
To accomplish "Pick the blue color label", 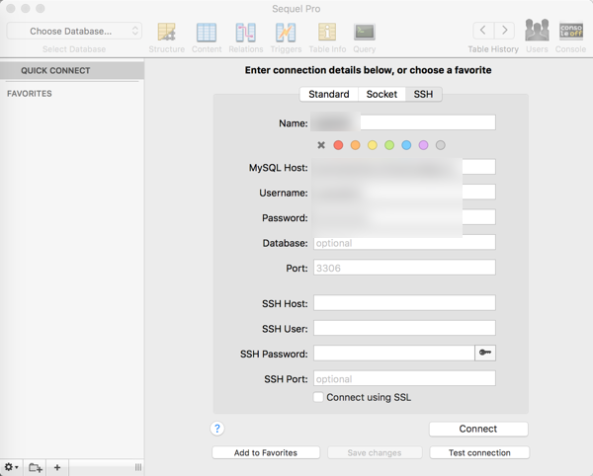I will point(406,145).
